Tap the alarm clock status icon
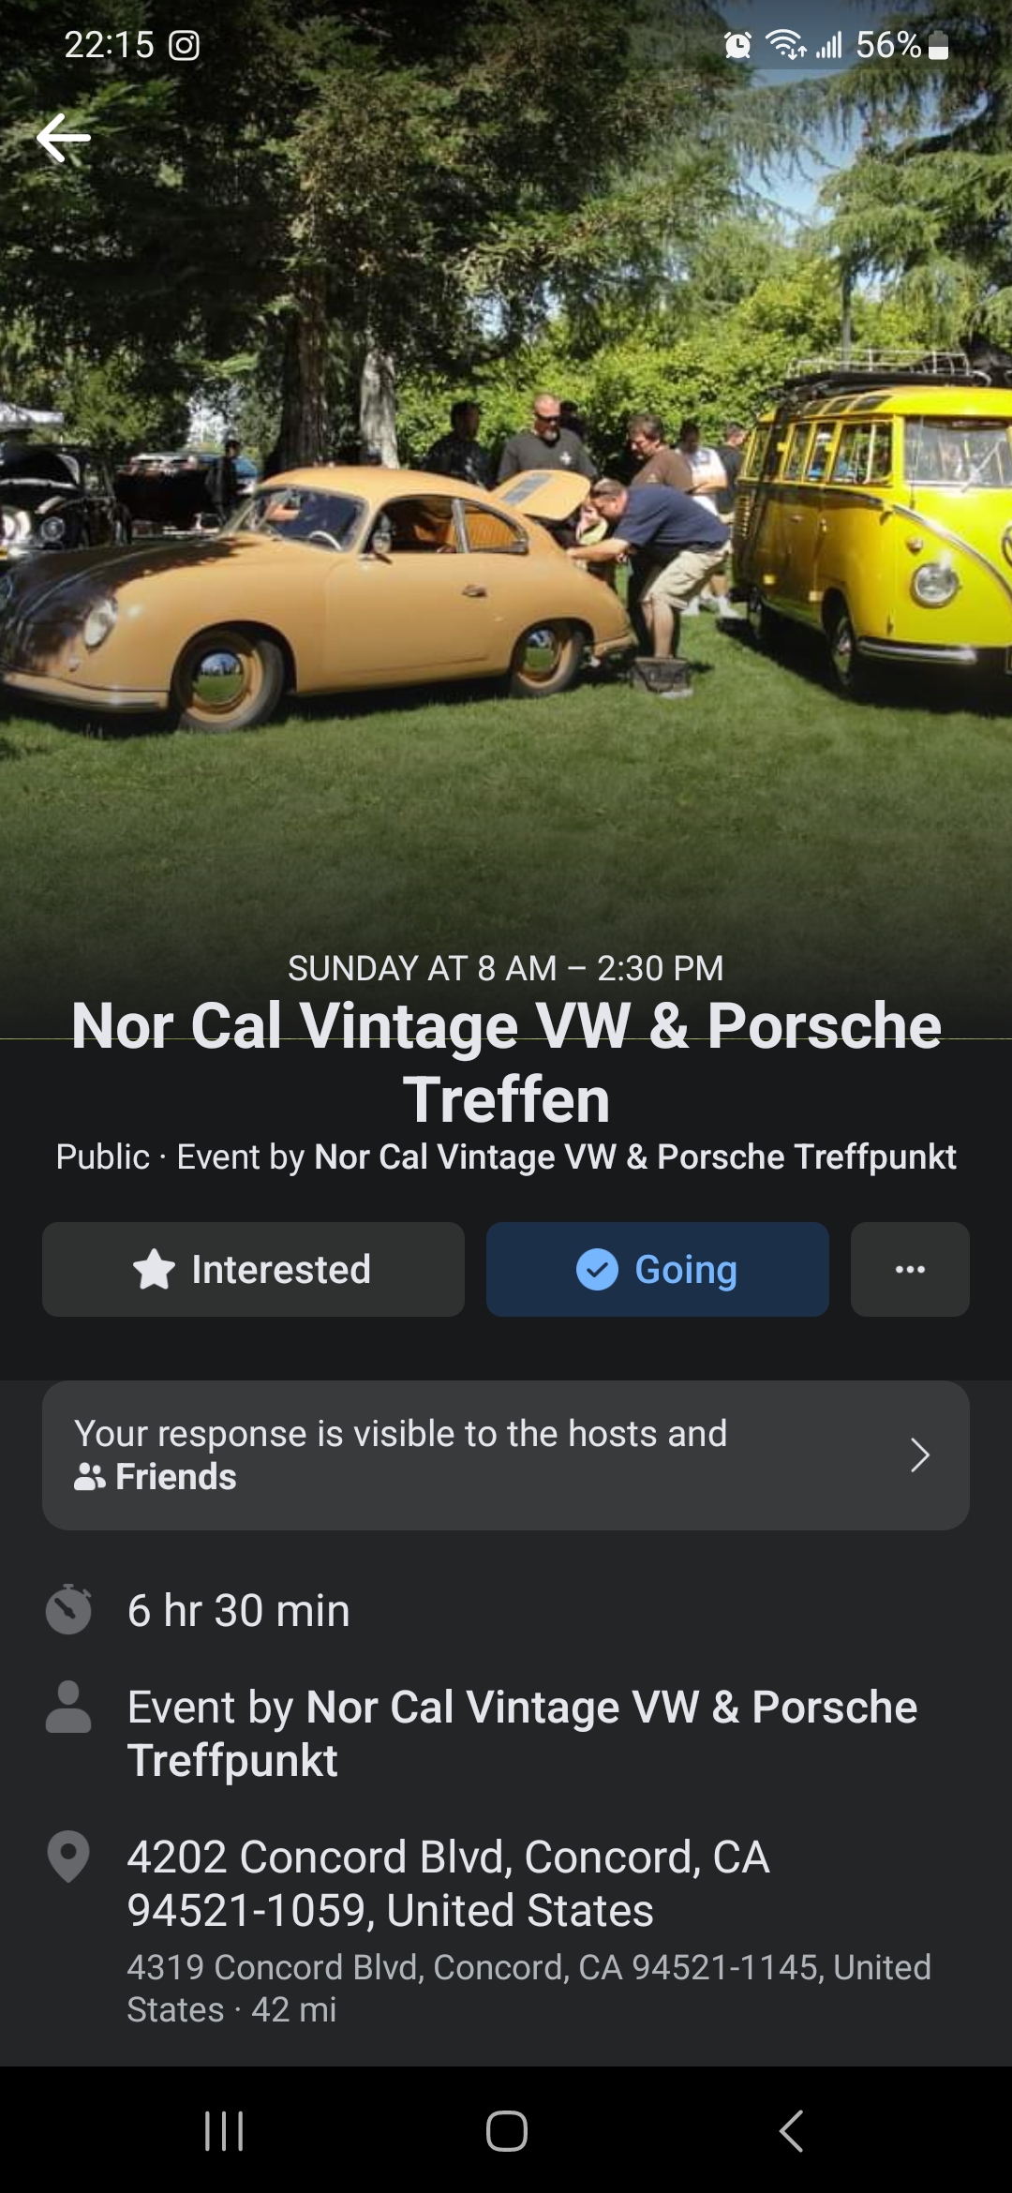 [737, 45]
